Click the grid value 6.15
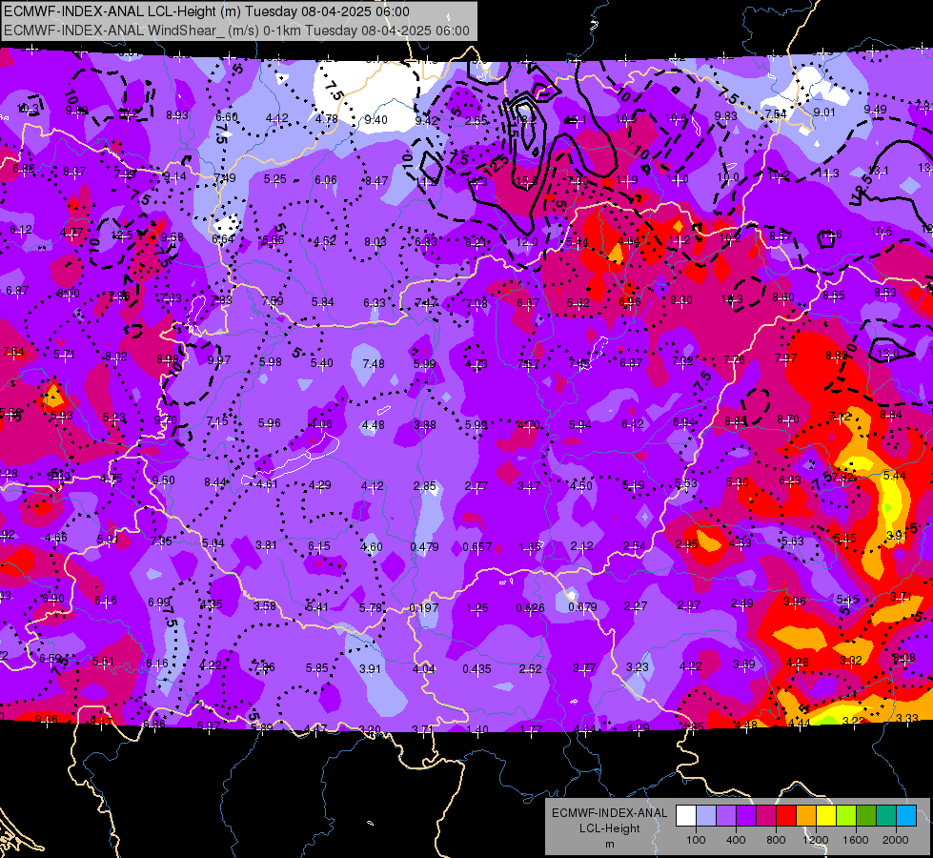 coord(319,546)
